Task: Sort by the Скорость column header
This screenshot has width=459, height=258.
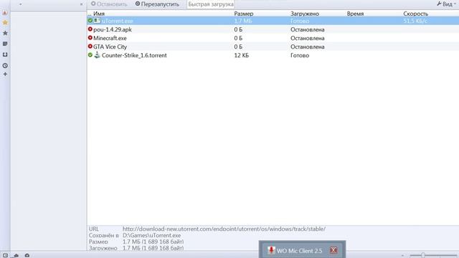Action: [x=416, y=14]
